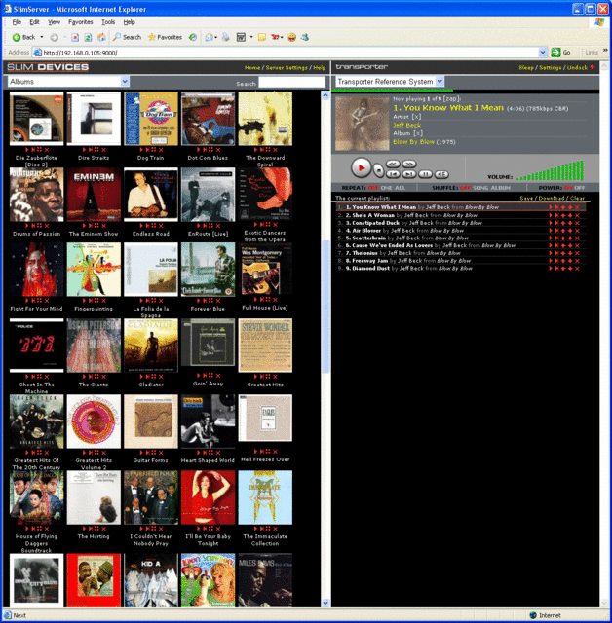Open the Favorites menu
The height and width of the screenshot is (623, 612).
[x=80, y=22]
